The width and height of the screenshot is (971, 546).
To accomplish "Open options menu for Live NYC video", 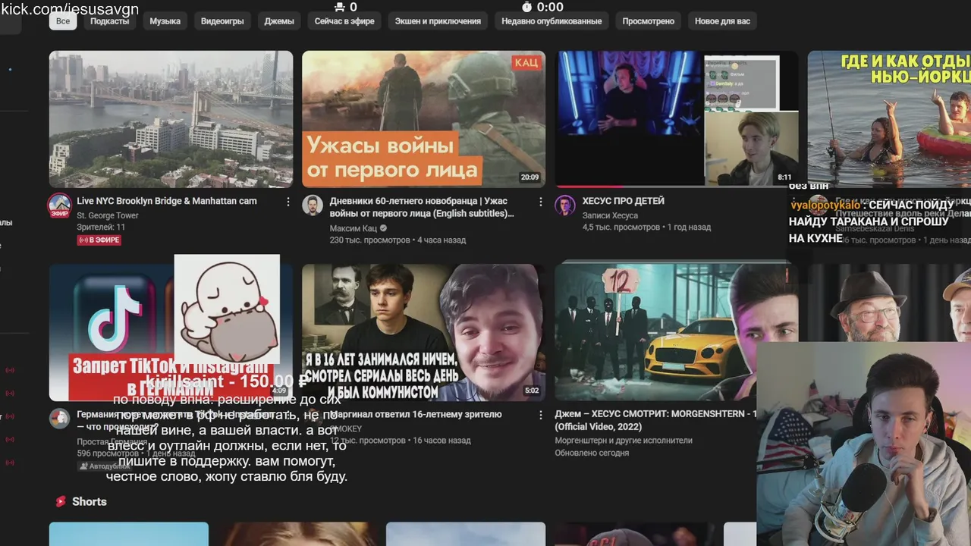I will pyautogui.click(x=288, y=202).
